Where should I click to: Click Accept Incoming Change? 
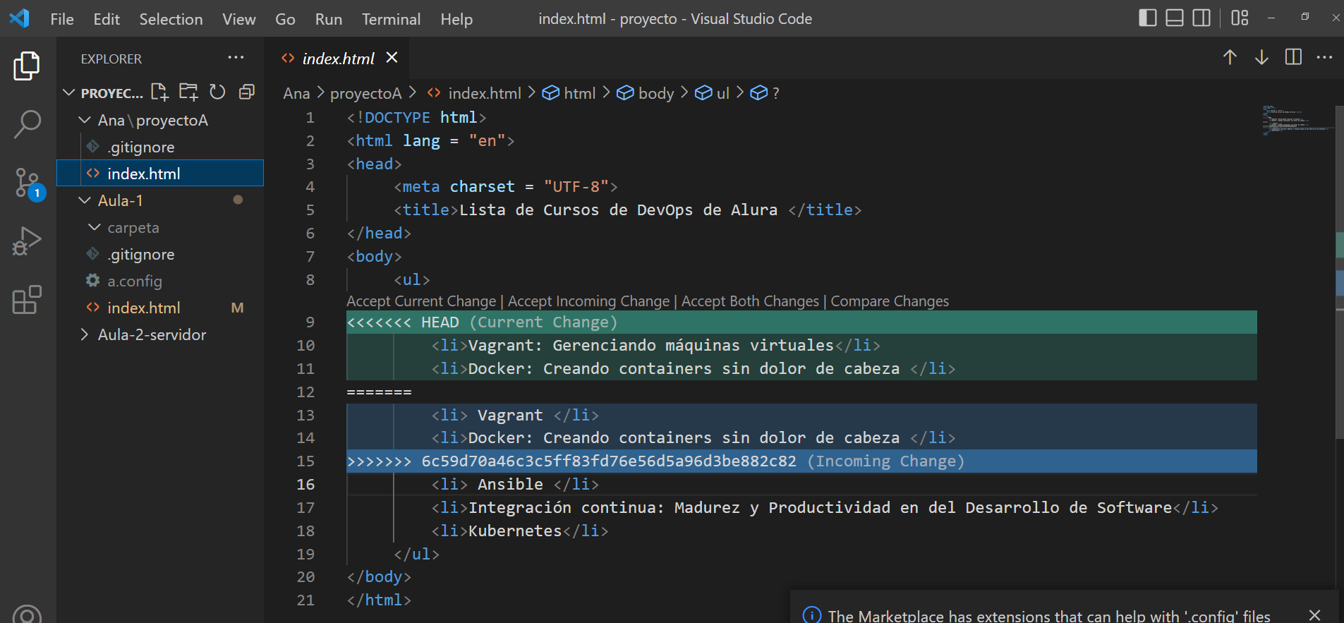click(x=588, y=301)
